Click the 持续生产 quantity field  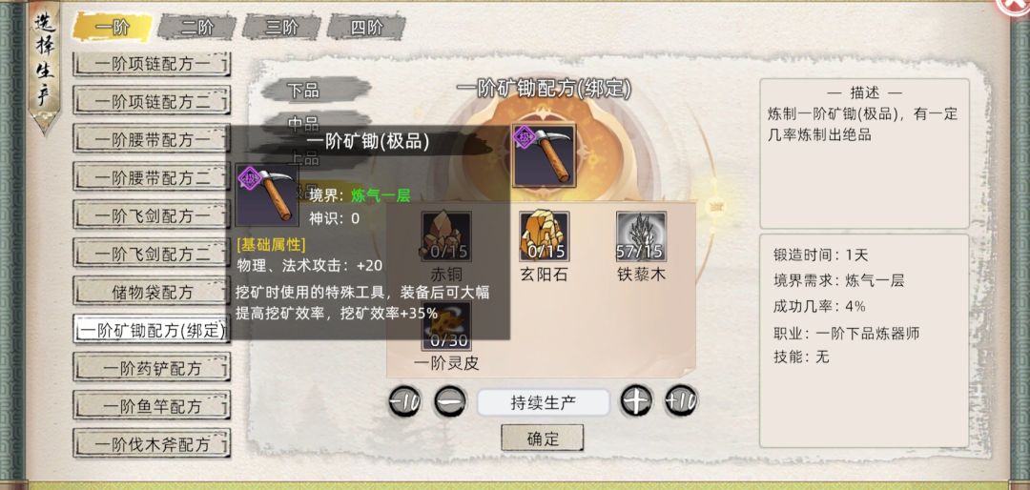544,402
